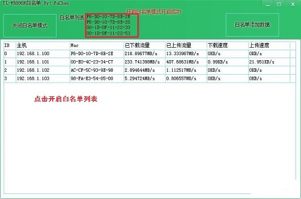Image resolution: width=301 pixels, height=199 pixels.
Task: Click the 下载速度 column header
Action: [228, 46]
